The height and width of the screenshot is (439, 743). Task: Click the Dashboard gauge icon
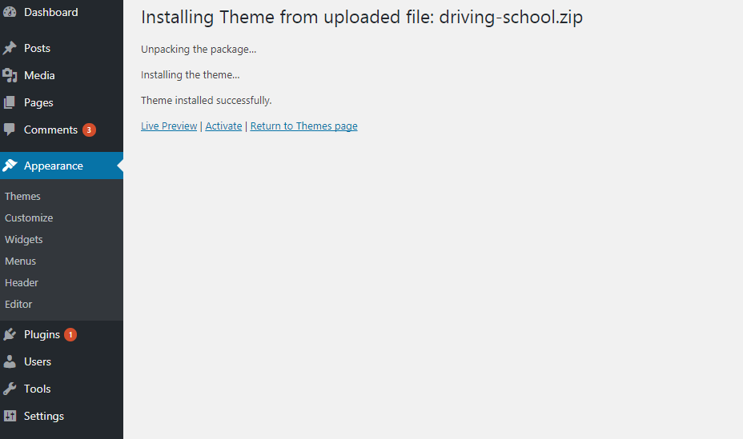(10, 12)
